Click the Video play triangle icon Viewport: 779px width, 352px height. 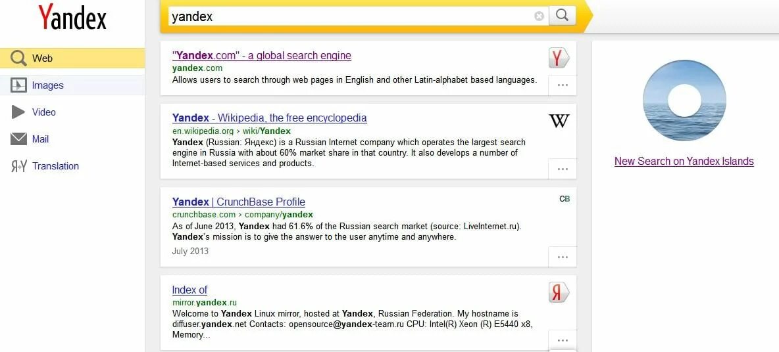[x=18, y=112]
